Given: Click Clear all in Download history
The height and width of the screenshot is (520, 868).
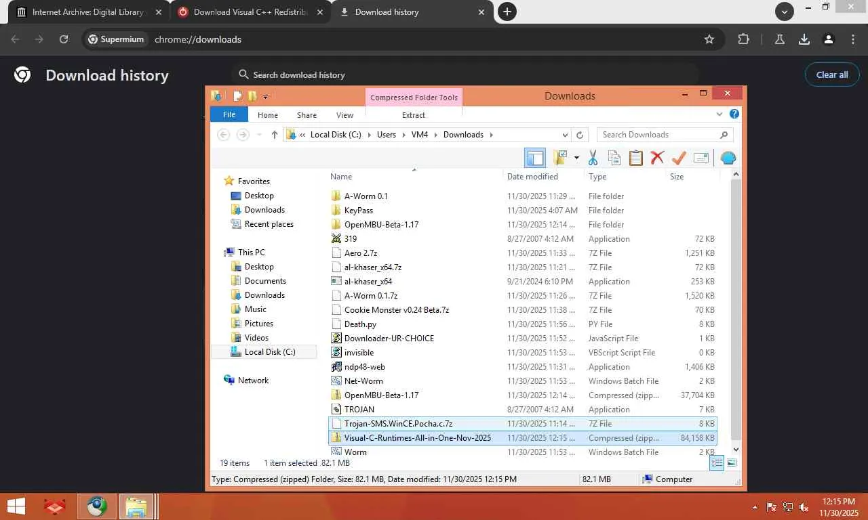Looking at the screenshot, I should coord(832,74).
